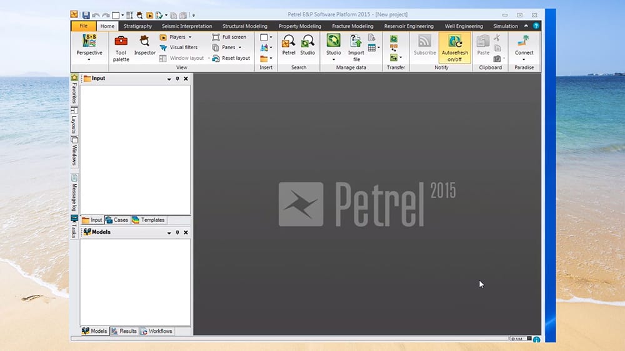Click Reset layout in View group
The image size is (625, 351).
[x=231, y=58]
